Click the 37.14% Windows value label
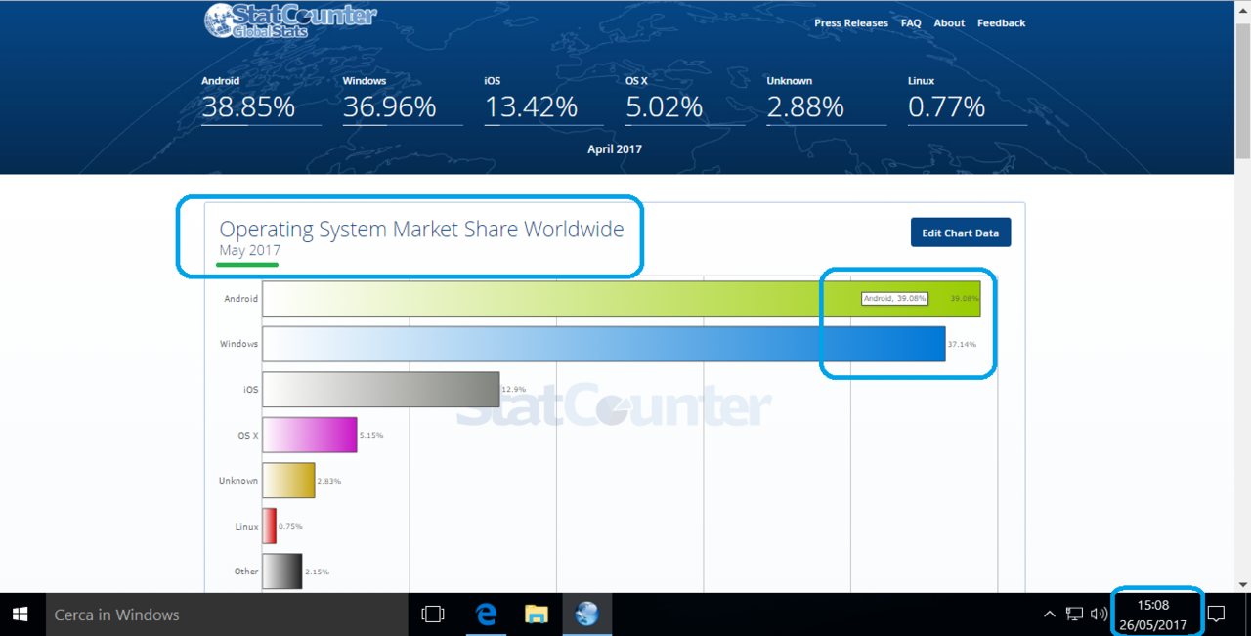 963,345
